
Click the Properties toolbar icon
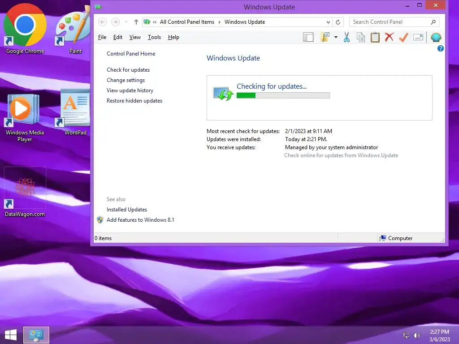[x=418, y=37]
